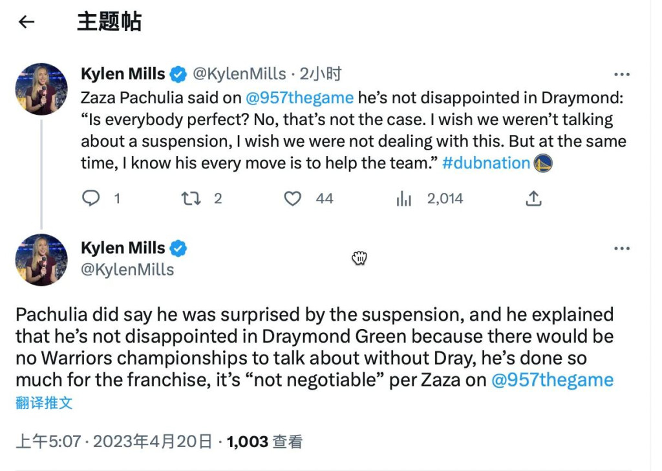
Task: Like the first tweet with 44 likes
Action: point(293,199)
